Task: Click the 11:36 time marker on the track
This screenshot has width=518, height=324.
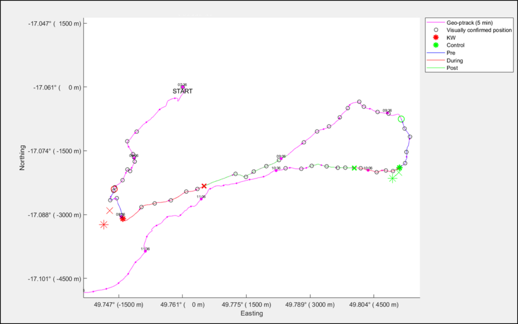Action: 145,251
